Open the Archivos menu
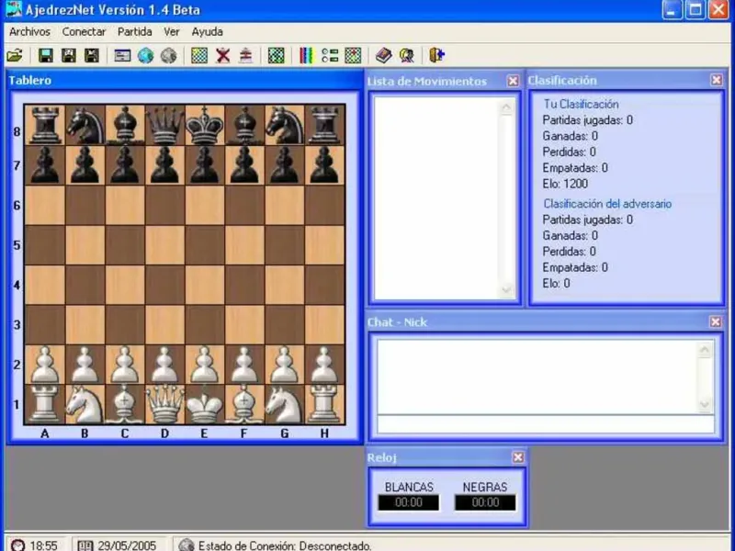This screenshot has width=735, height=551. pyautogui.click(x=29, y=32)
